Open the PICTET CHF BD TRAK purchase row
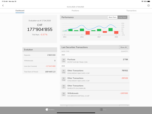Screen dimensions: 152x114 95,61
